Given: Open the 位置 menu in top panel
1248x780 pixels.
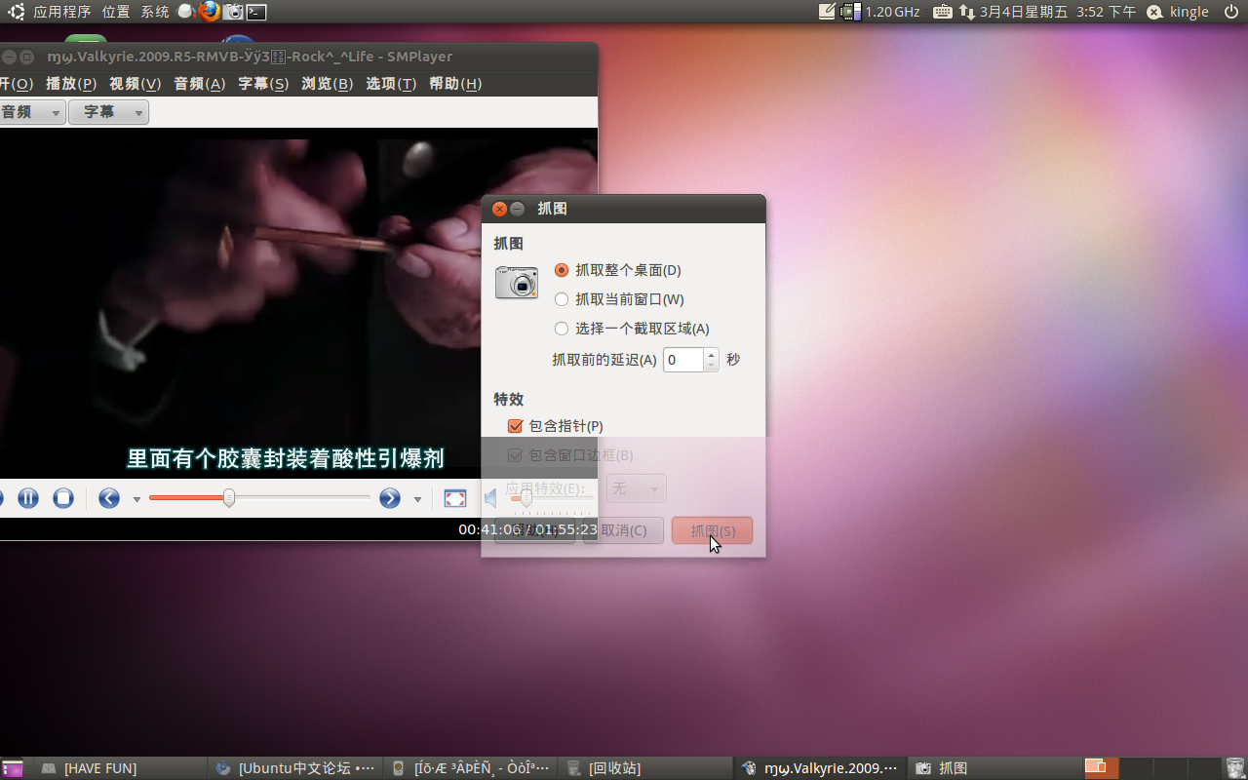Looking at the screenshot, I should pyautogui.click(x=115, y=12).
